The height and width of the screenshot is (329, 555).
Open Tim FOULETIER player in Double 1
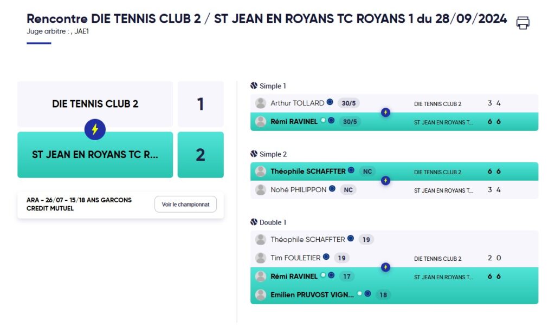point(295,258)
